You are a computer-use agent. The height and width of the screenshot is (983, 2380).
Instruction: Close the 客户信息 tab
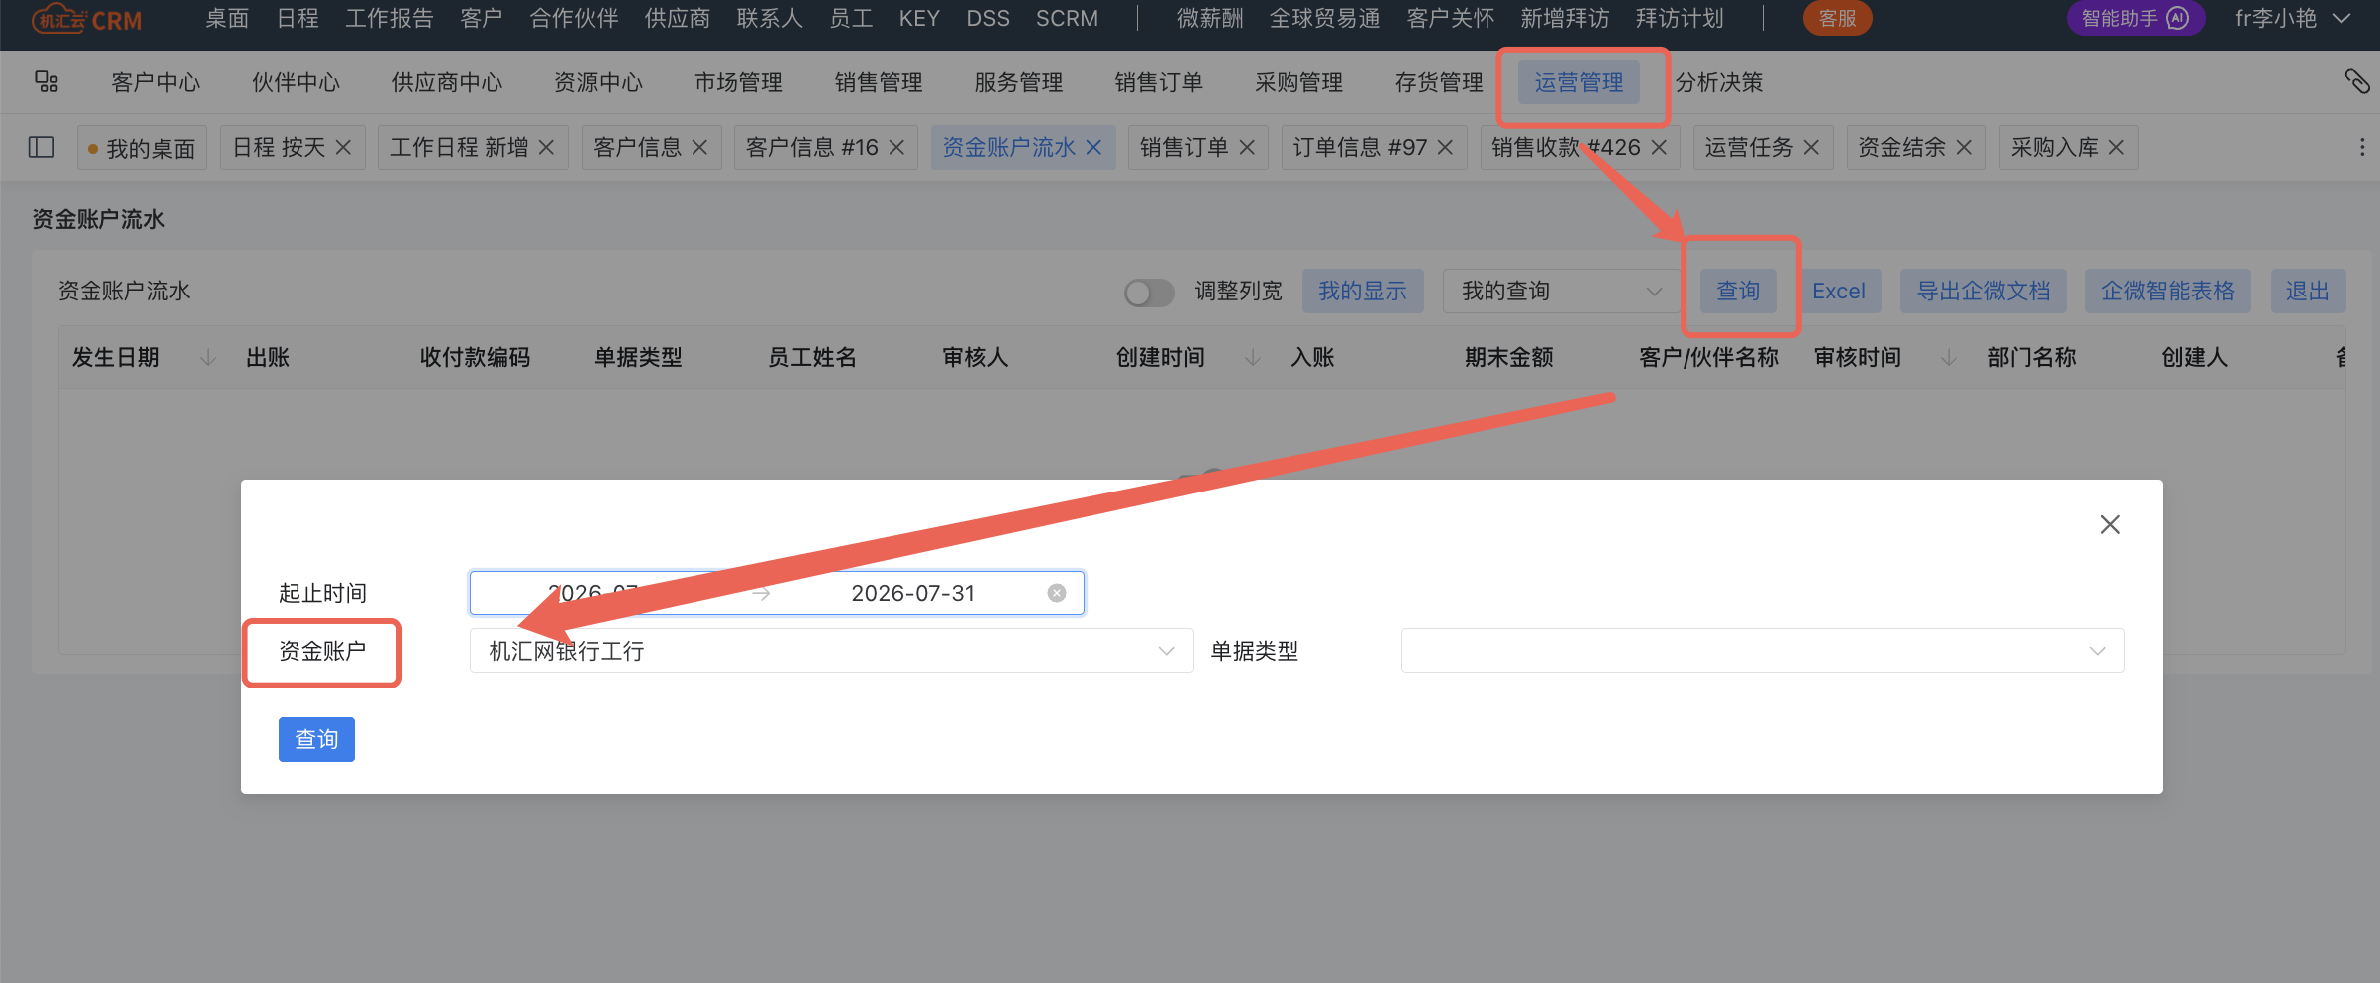[699, 147]
